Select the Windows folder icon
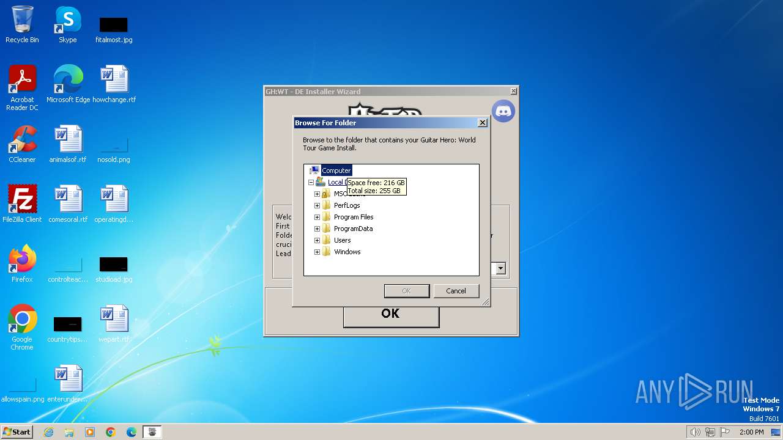This screenshot has width=783, height=440. [327, 252]
